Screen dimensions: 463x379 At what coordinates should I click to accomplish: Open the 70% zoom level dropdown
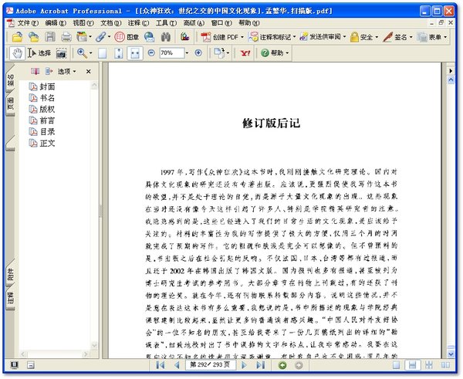[x=185, y=52]
